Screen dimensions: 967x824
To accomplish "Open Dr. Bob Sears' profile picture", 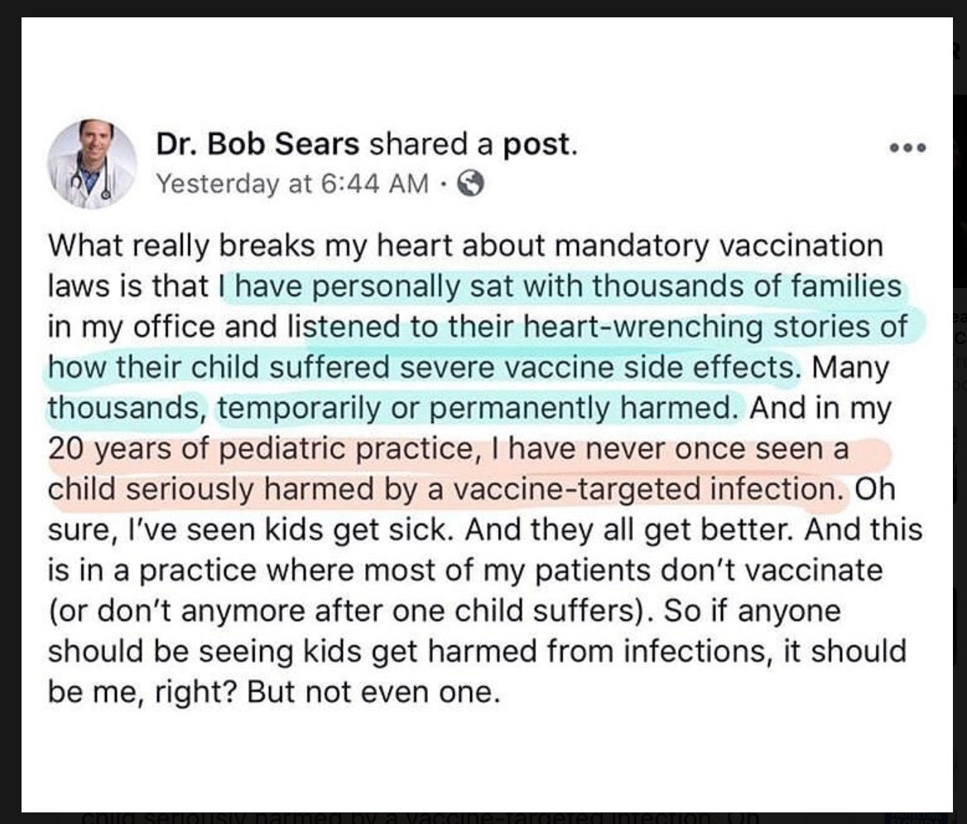I will [93, 163].
